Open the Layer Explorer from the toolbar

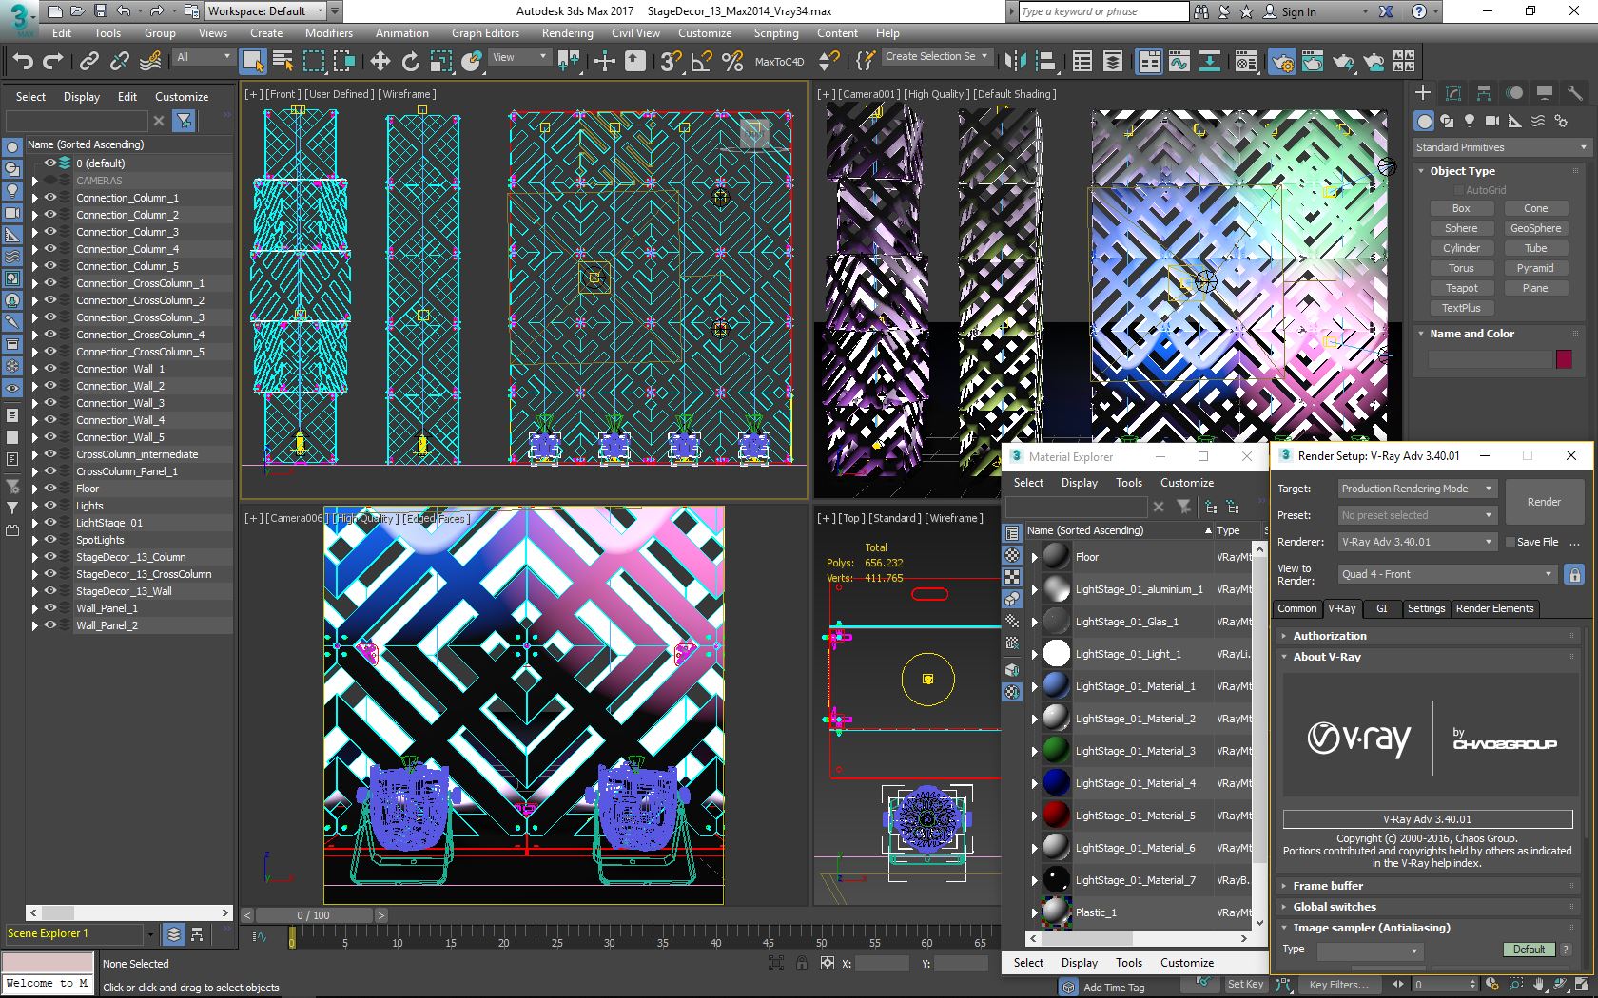tap(1112, 62)
